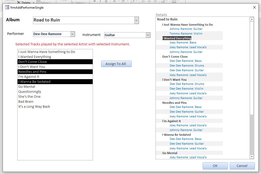261x174 pixels.
Task: Click Dee Dee Ramone: Drums under I Don't Want You
Action: click(x=187, y=84)
